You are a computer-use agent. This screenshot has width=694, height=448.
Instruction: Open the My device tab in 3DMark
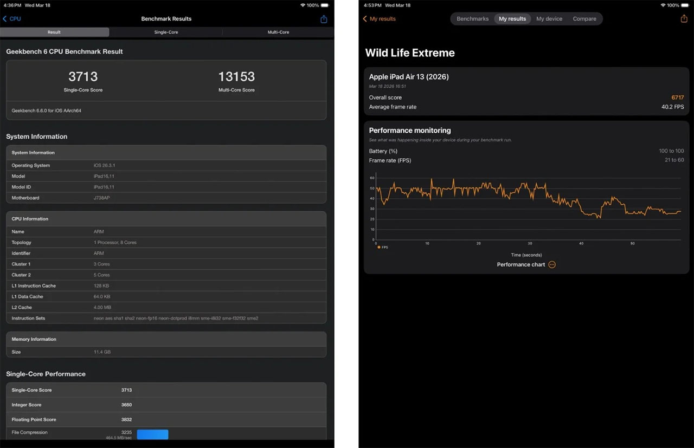pyautogui.click(x=549, y=18)
